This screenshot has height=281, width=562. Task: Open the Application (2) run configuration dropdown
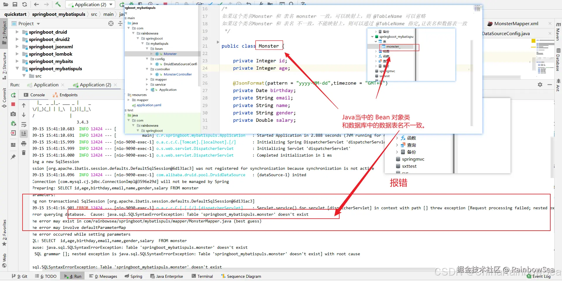(x=90, y=4)
